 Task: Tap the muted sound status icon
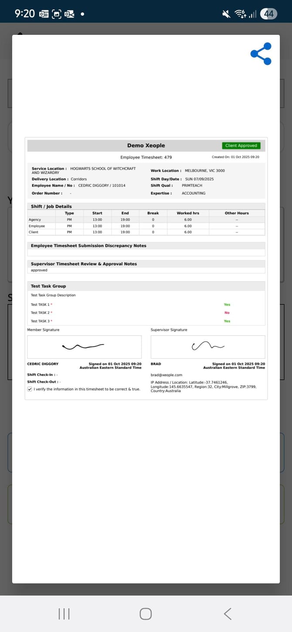coord(226,14)
